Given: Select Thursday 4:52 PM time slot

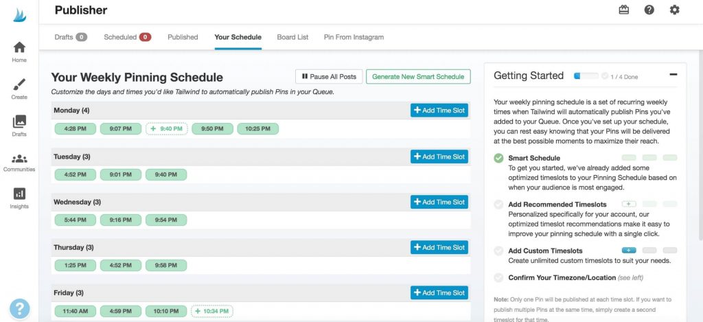Looking at the screenshot, I should [121, 266].
